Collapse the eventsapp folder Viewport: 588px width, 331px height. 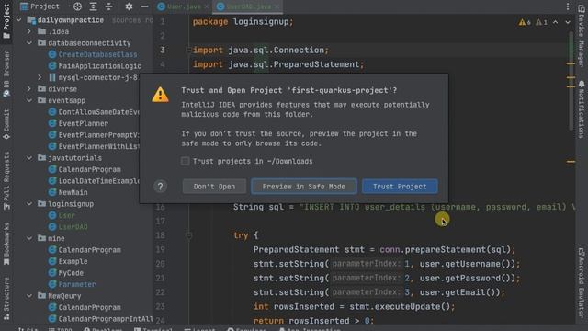(x=29, y=100)
